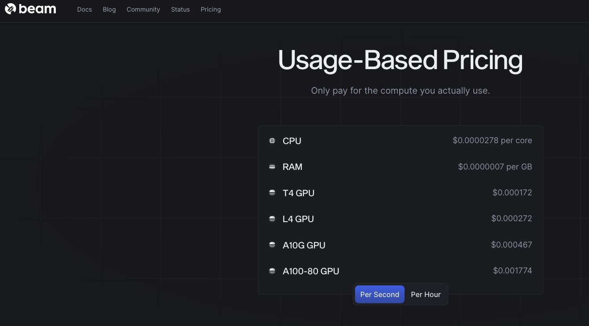The width and height of the screenshot is (589, 326).
Task: Click the A100-80 GPU icon
Action: [x=272, y=271]
